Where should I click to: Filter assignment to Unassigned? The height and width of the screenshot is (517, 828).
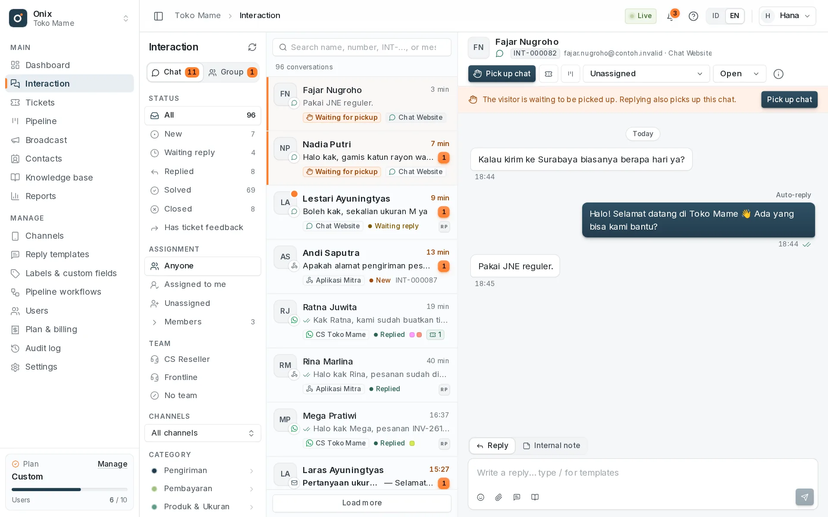click(203, 303)
